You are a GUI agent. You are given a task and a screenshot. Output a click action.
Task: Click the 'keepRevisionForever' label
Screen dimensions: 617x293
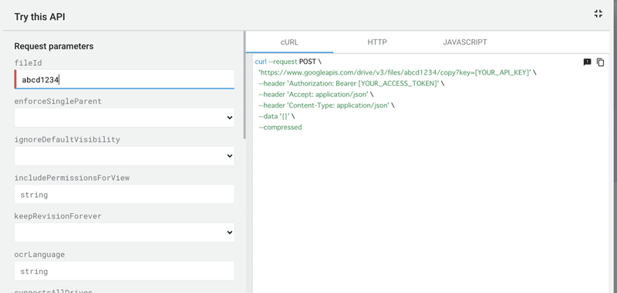[x=58, y=216]
